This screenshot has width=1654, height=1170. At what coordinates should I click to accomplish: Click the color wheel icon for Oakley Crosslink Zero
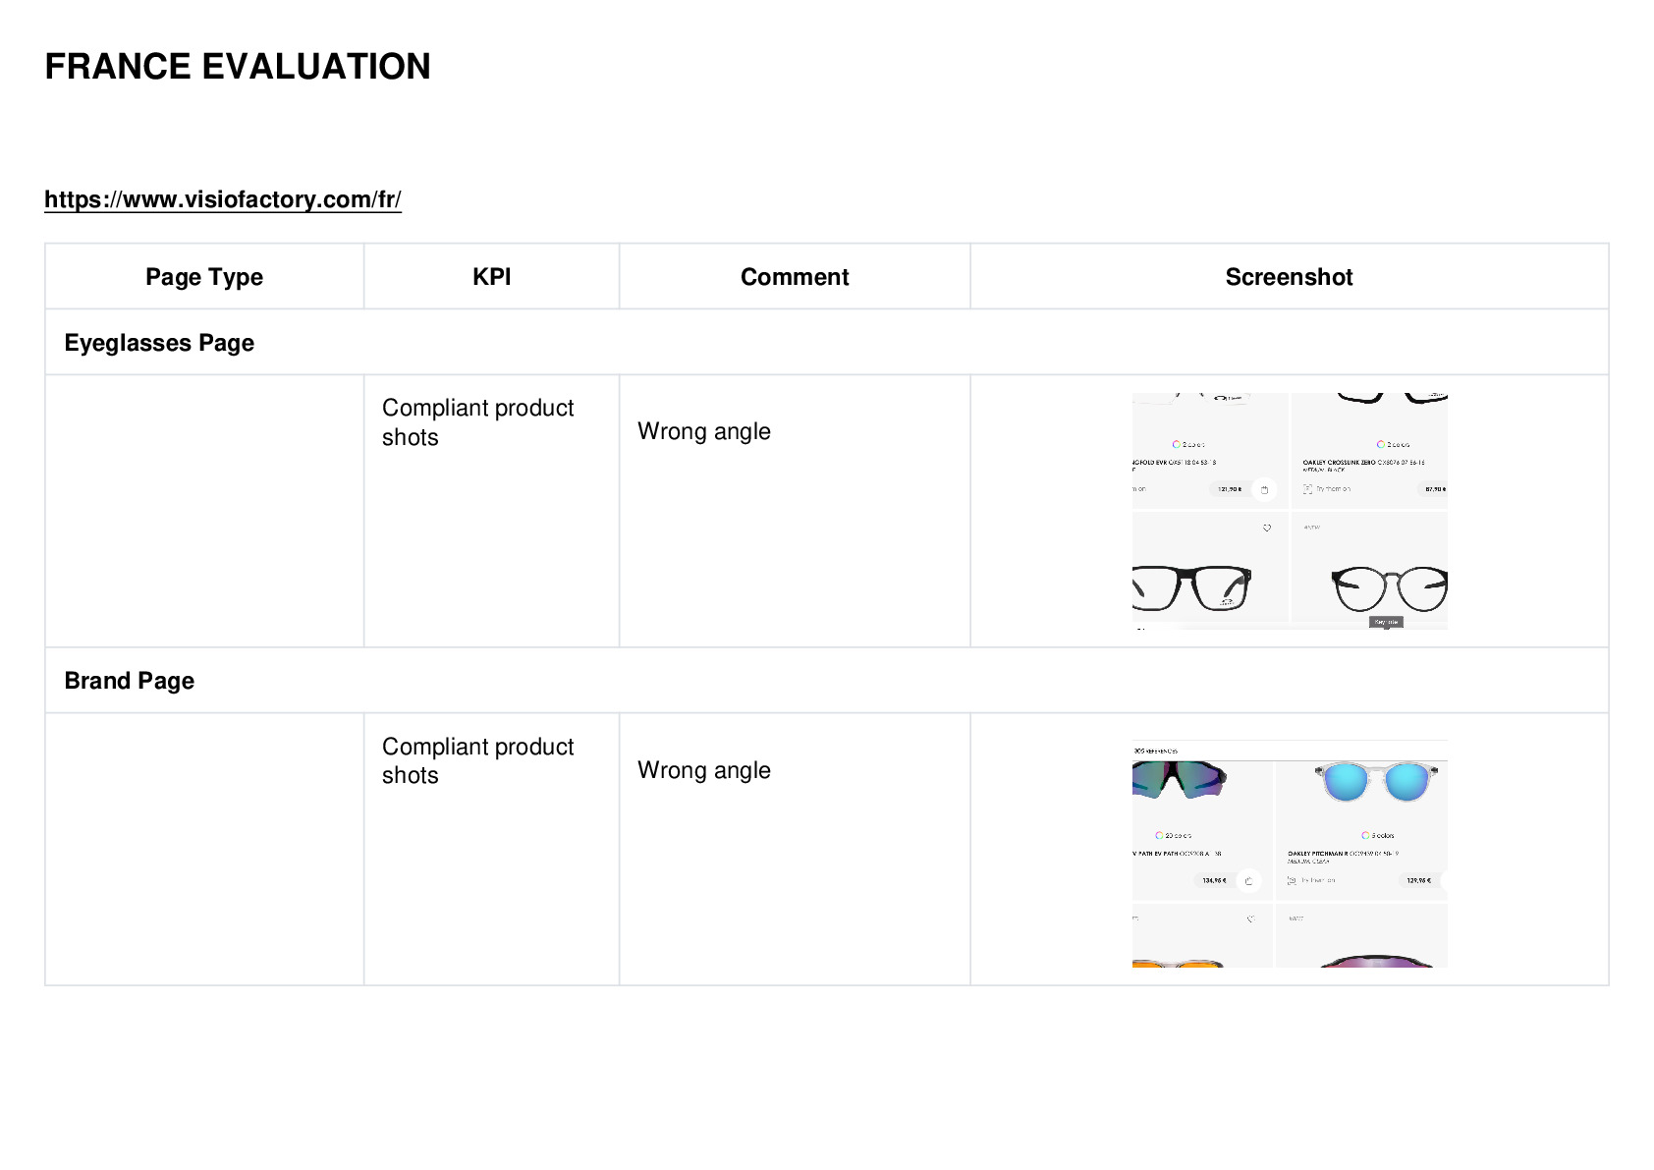coord(1380,444)
